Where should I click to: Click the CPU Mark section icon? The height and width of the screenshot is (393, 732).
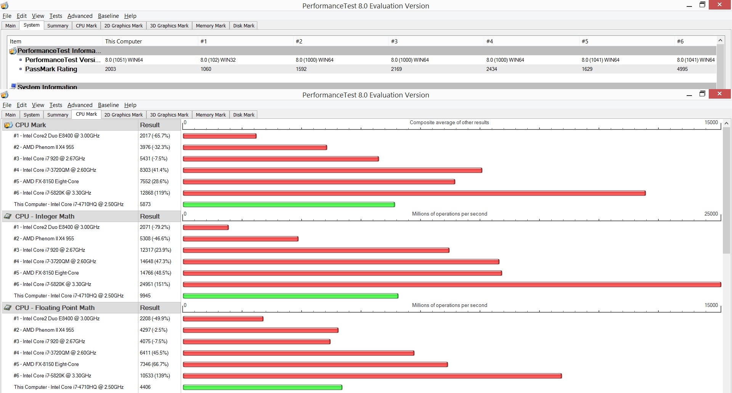pyautogui.click(x=8, y=125)
